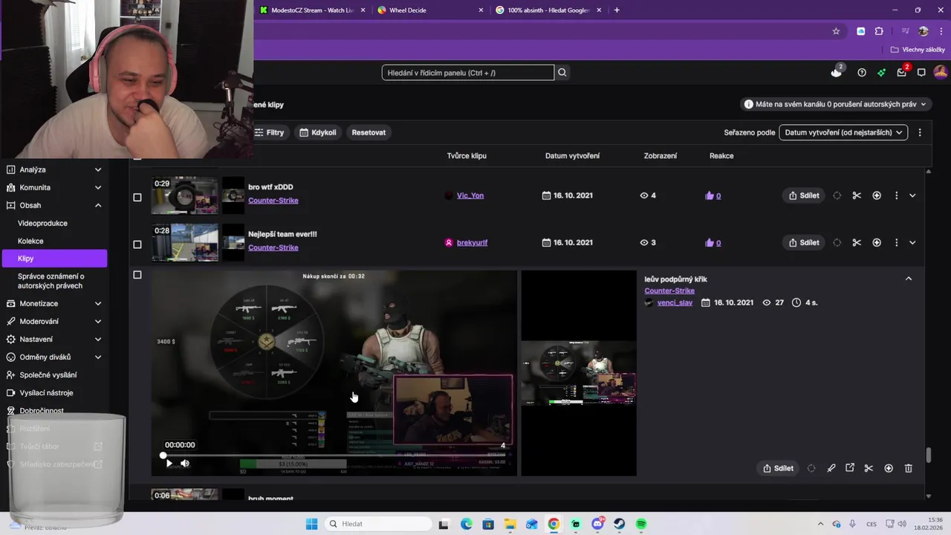Open the inbox icon with red badge
The height and width of the screenshot is (535, 951).
tap(901, 72)
